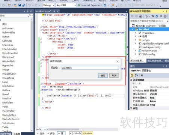The height and width of the screenshot is (135, 169).
Task: Click the Save All icon
Action: click(x=24, y=5)
